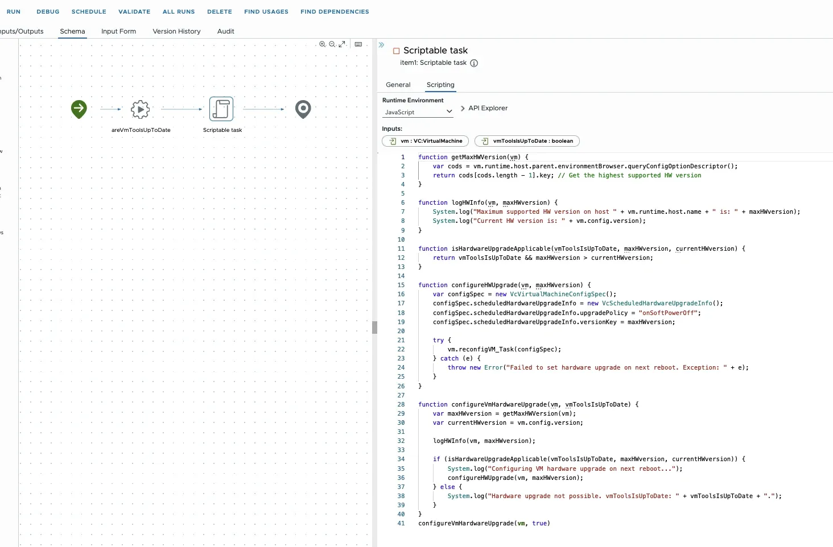
Task: Switch to the General tab
Action: click(x=398, y=85)
